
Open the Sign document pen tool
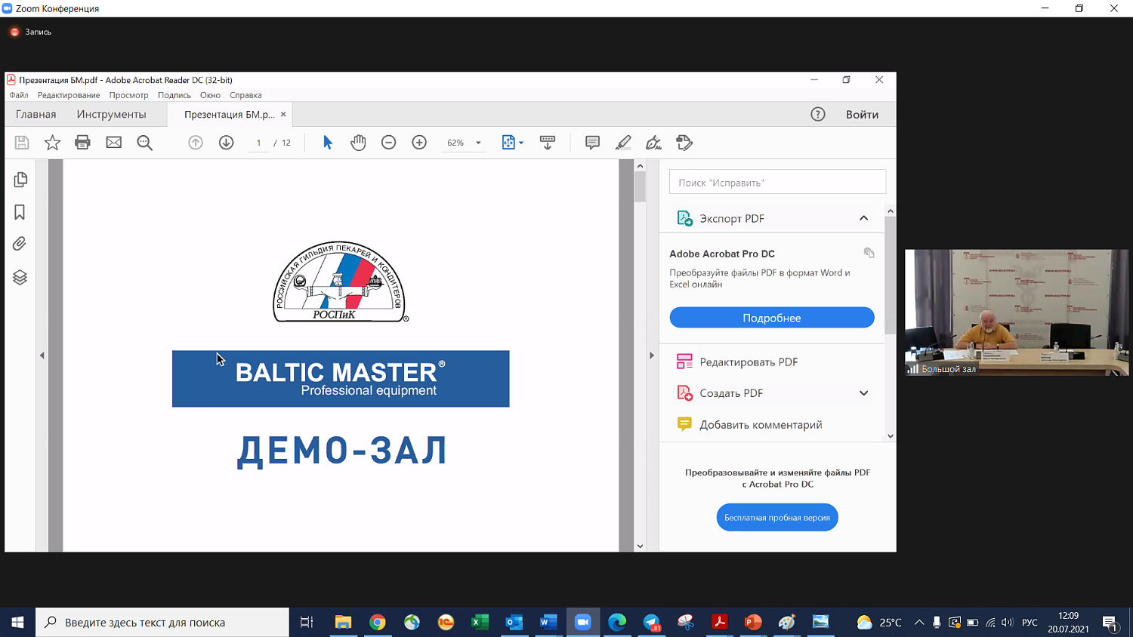[653, 143]
